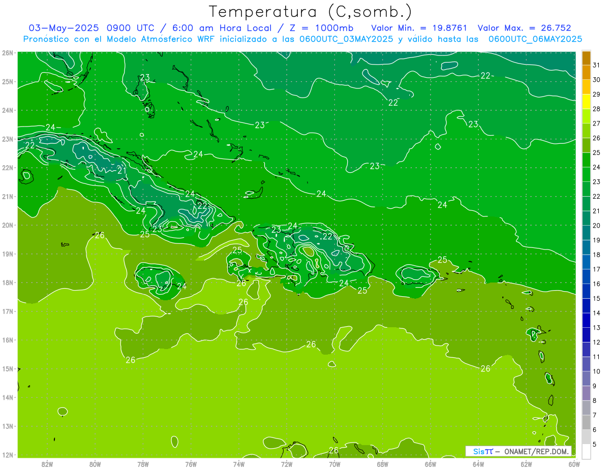The height and width of the screenshot is (471, 610).
Task: Click the 16N latitude axis label
Action: click(7, 340)
